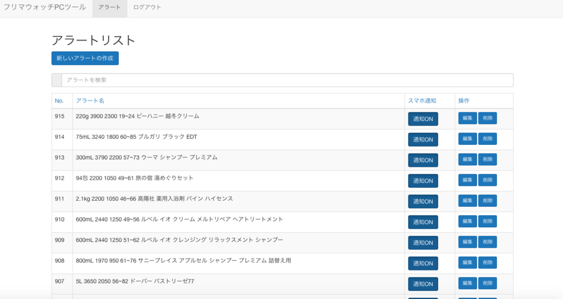Toggle 通知ON for alert 909
Screen dimensions: 563x299
coord(423,243)
